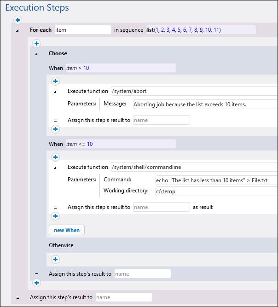Image resolution: width=278 pixels, height=307 pixels.
Task: Collapse the commandline execute function step
Action: pos(55,168)
